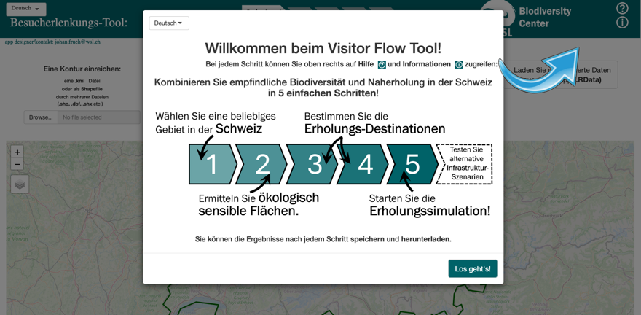Viewport: 641px width, 315px height.
Task: Open the map layers control
Action: (20, 184)
